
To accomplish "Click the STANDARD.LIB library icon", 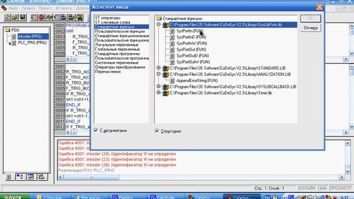I will 166,68.
